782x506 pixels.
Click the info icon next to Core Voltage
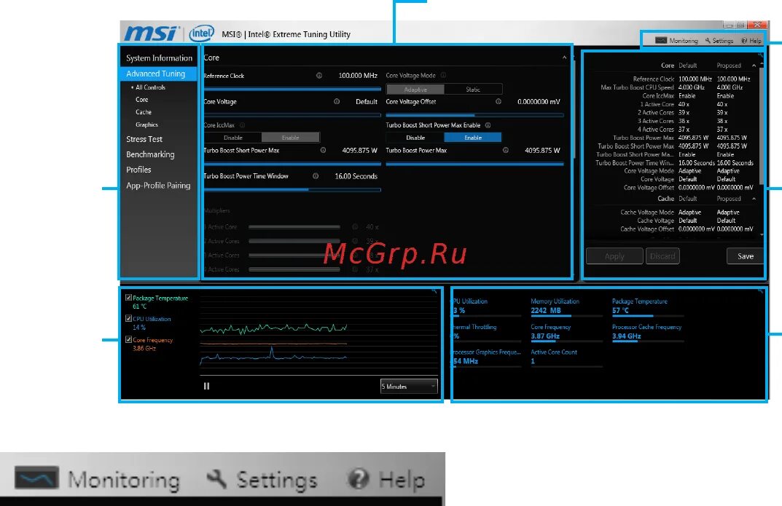pyautogui.click(x=337, y=102)
